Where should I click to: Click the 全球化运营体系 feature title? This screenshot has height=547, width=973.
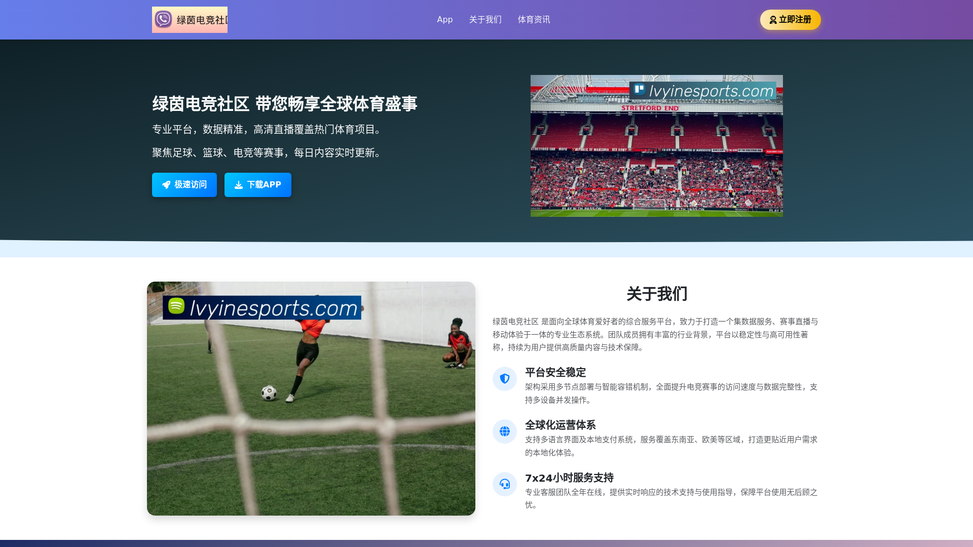[560, 425]
